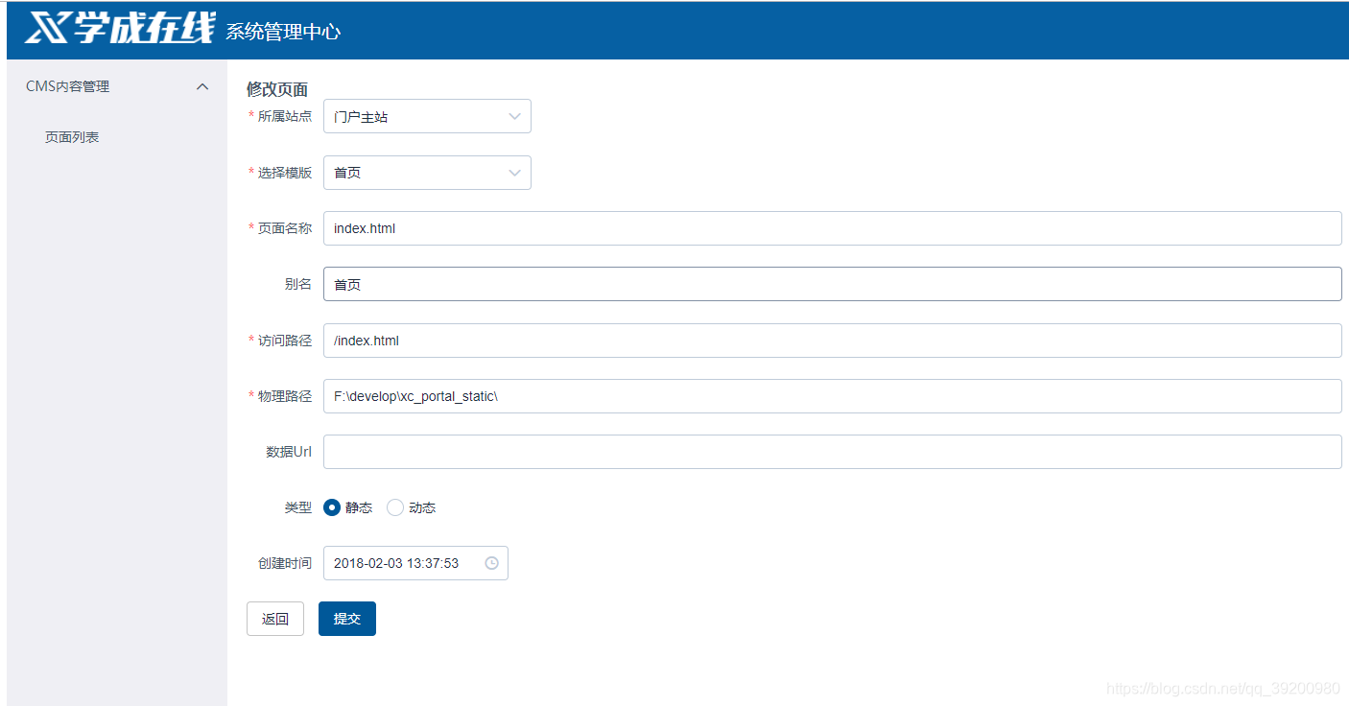Click the 返回 button
1349x706 pixels.
pyautogui.click(x=275, y=619)
